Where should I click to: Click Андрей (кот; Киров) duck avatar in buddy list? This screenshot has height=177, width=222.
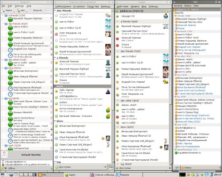click(x=108, y=15)
